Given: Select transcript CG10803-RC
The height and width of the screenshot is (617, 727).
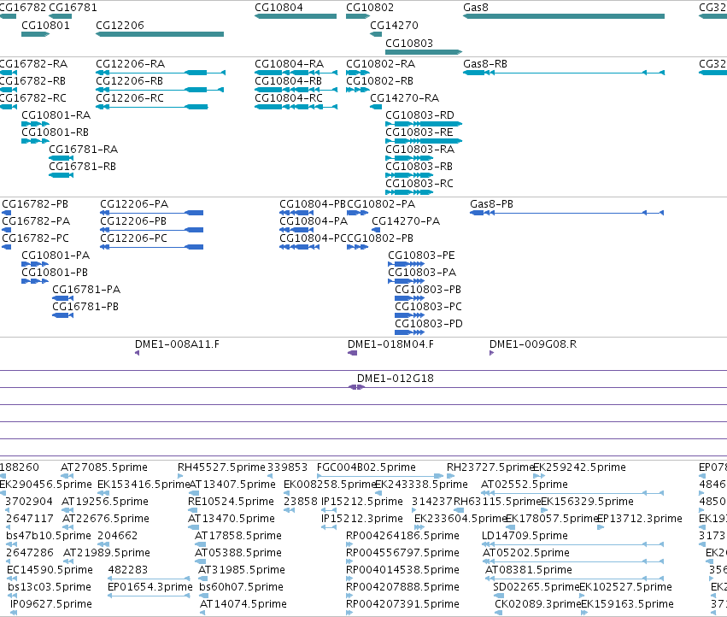Looking at the screenshot, I should point(419,184).
